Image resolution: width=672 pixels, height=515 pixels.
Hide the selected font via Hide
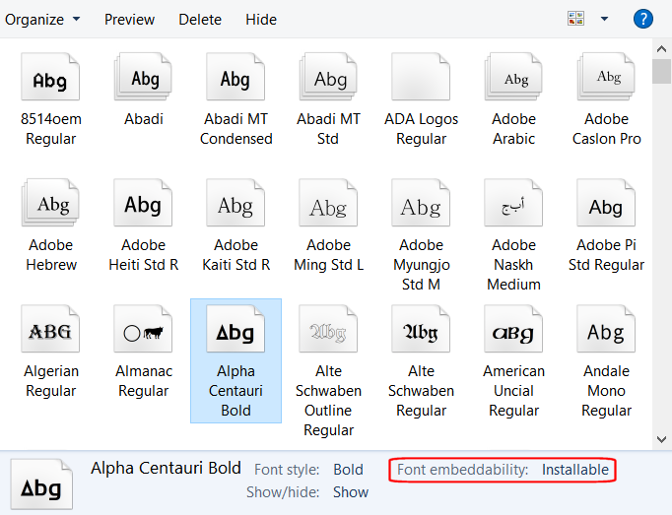(261, 20)
